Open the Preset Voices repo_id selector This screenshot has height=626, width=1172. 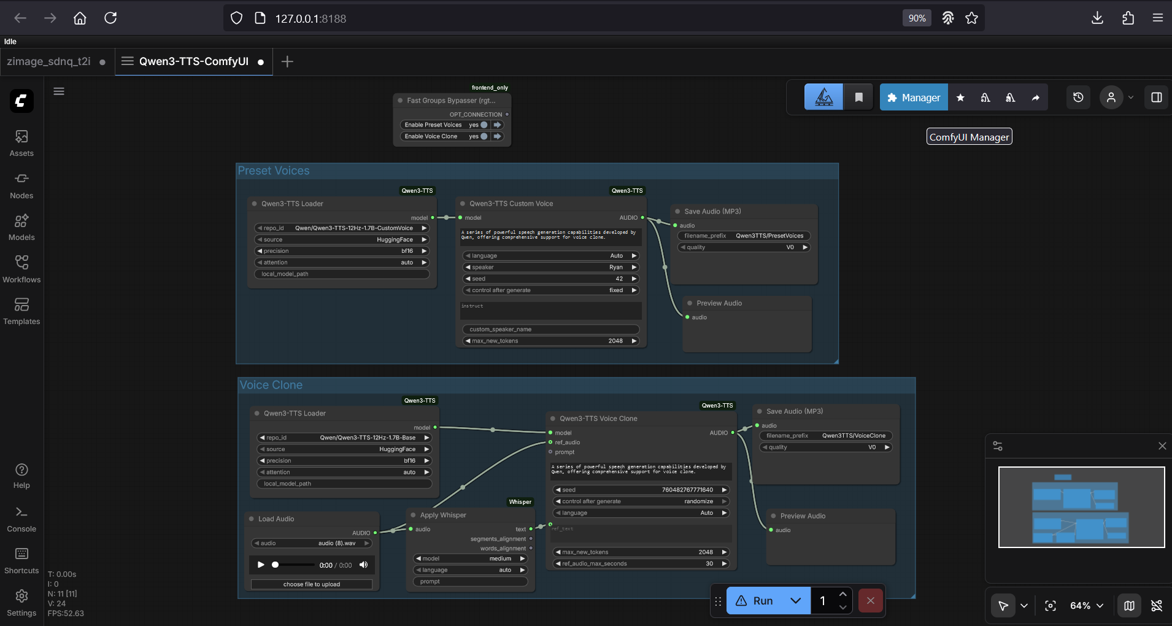click(342, 228)
